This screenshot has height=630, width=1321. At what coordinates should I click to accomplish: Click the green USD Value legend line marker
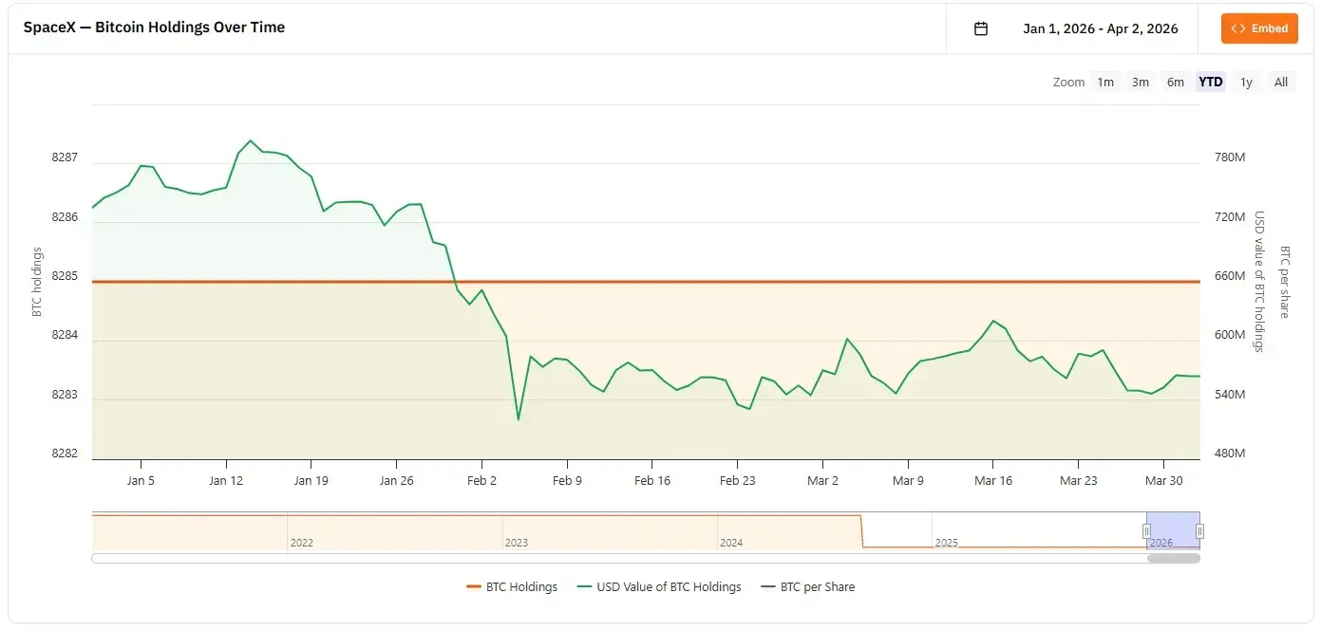[585, 587]
